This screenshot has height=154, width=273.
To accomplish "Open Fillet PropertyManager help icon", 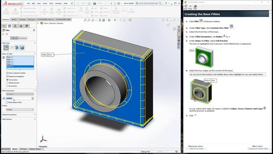I will pyautogui.click(x=34, y=30).
